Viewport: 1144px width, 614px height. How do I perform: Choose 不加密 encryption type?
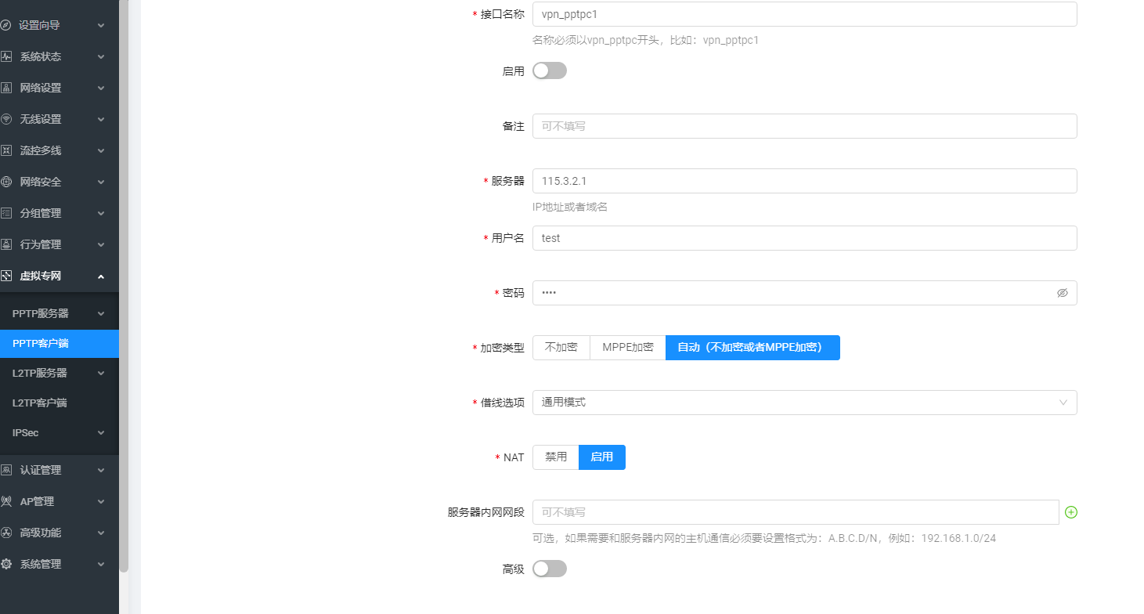coord(561,348)
